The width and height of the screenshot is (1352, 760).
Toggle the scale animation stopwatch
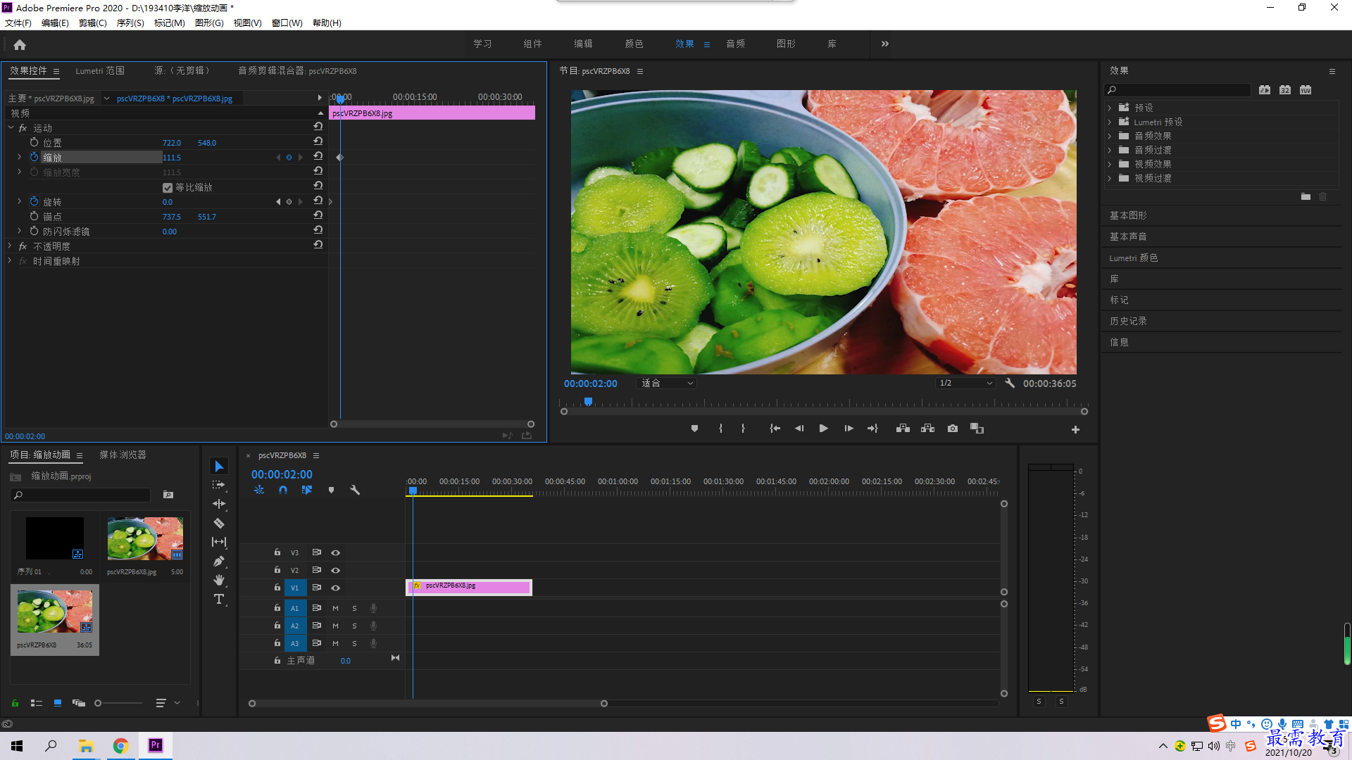coord(34,157)
